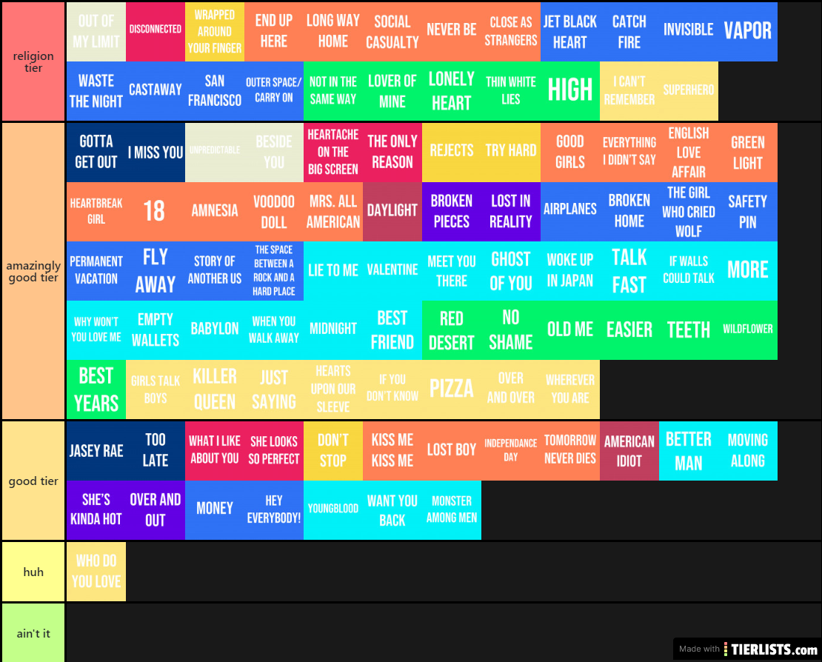Pick the 'Vapor' tile
This screenshot has width=822, height=662.
click(x=747, y=32)
